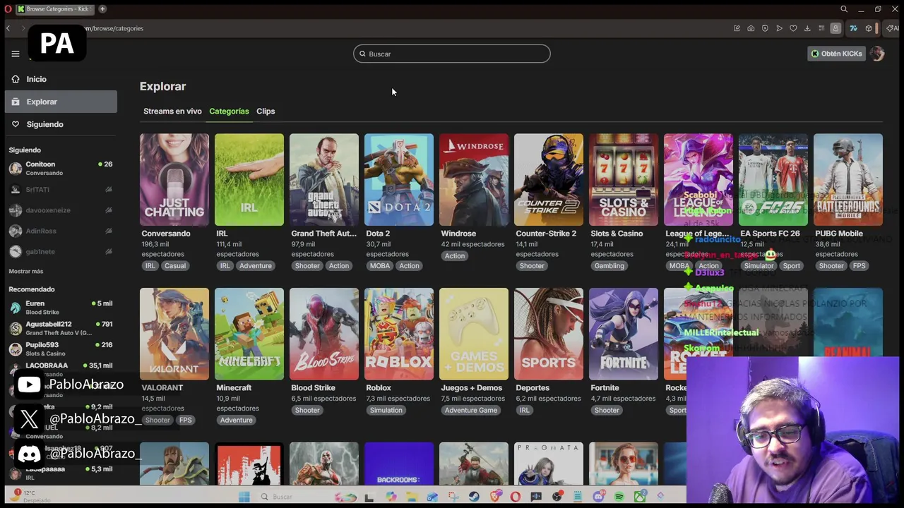Go to Inicio in sidebar
This screenshot has height=508, width=904.
[61, 79]
